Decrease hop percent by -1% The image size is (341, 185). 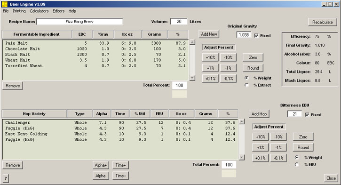tap(278, 147)
